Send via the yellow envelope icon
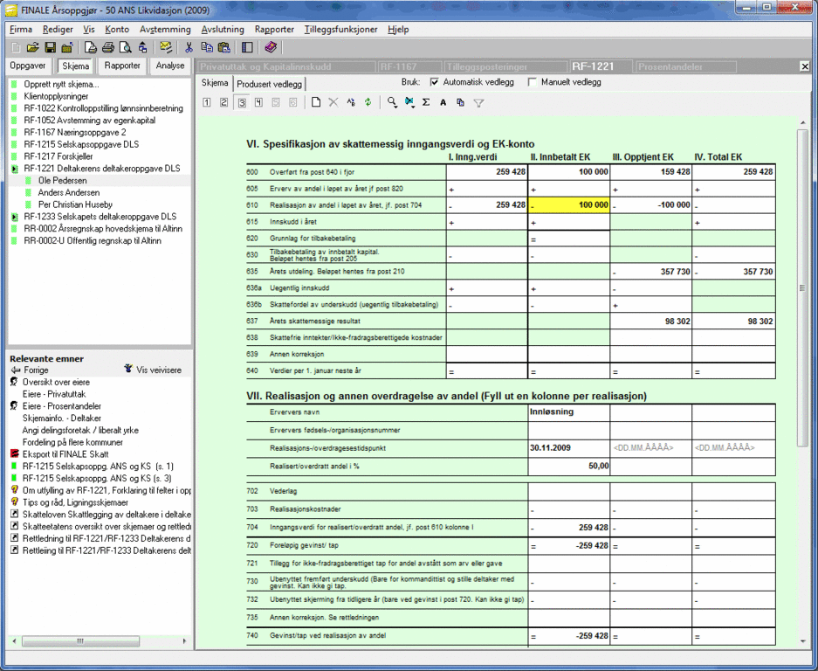The image size is (818, 671). pos(166,48)
